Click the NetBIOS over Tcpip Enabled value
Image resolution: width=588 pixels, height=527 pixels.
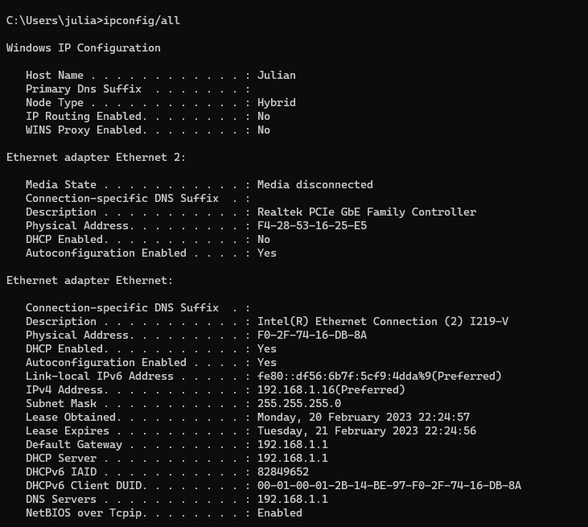(x=279, y=513)
